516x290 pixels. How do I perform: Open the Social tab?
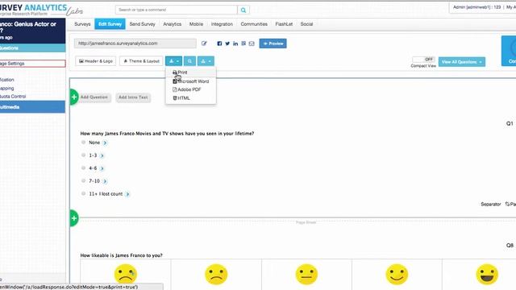tap(306, 24)
